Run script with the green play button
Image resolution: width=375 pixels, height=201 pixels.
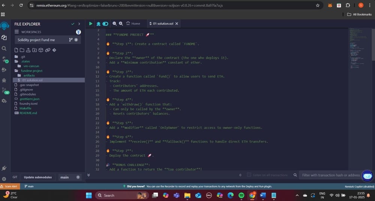pos(91,24)
